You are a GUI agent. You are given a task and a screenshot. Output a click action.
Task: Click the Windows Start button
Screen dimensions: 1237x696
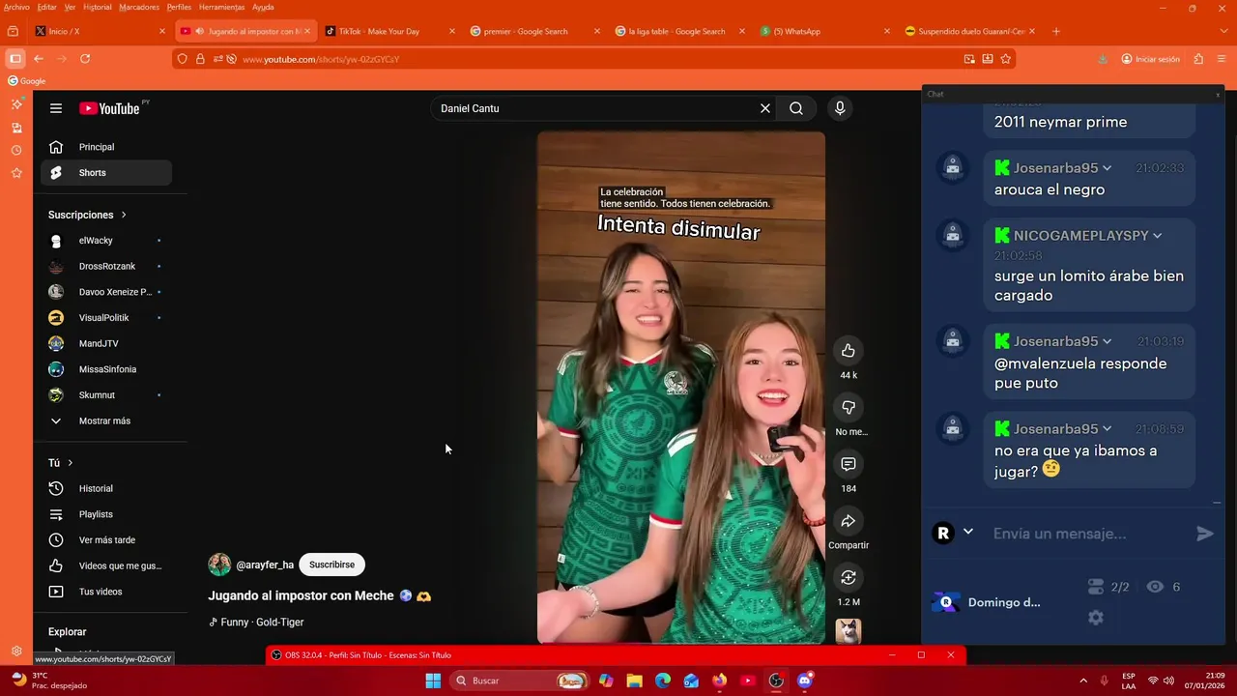coord(433,681)
